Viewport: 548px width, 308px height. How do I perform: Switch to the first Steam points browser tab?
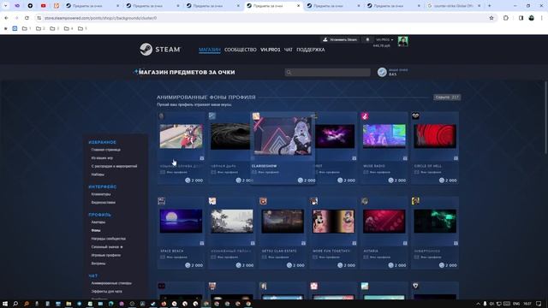(92, 6)
